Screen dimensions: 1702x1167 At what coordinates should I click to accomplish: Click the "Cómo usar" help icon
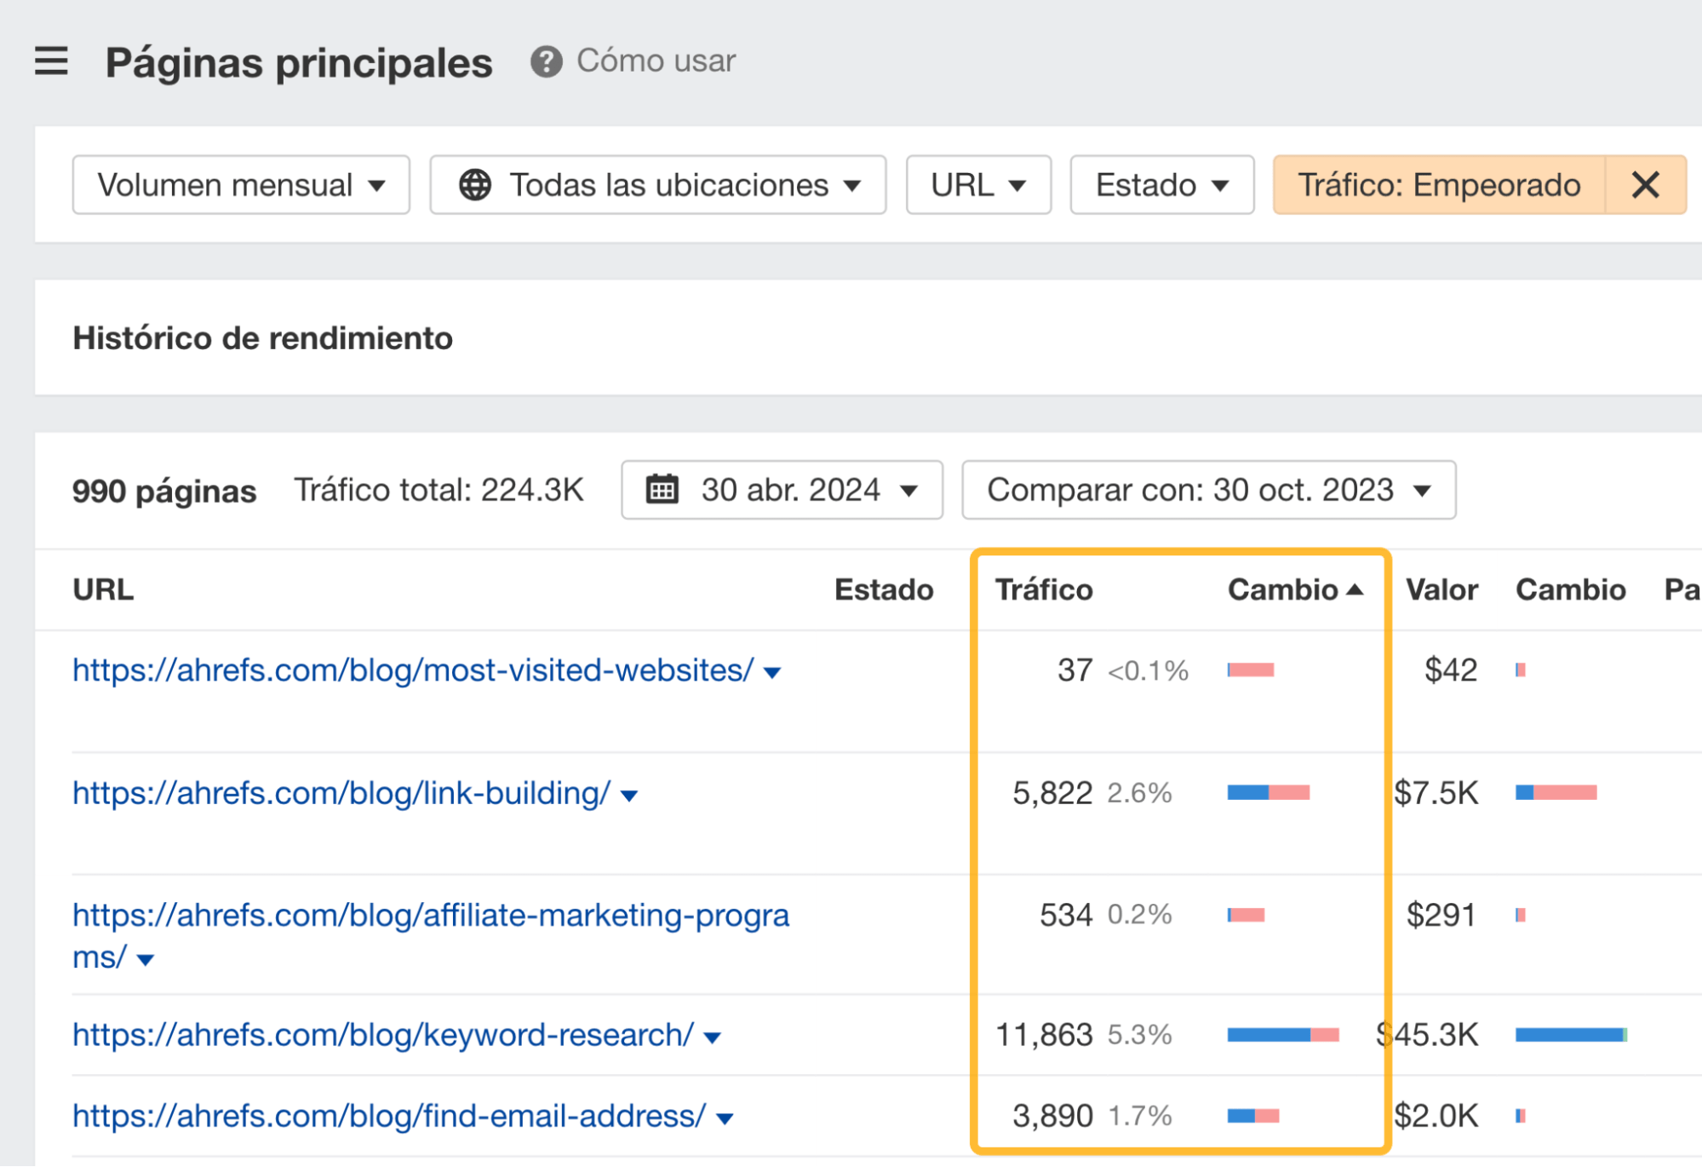546,60
